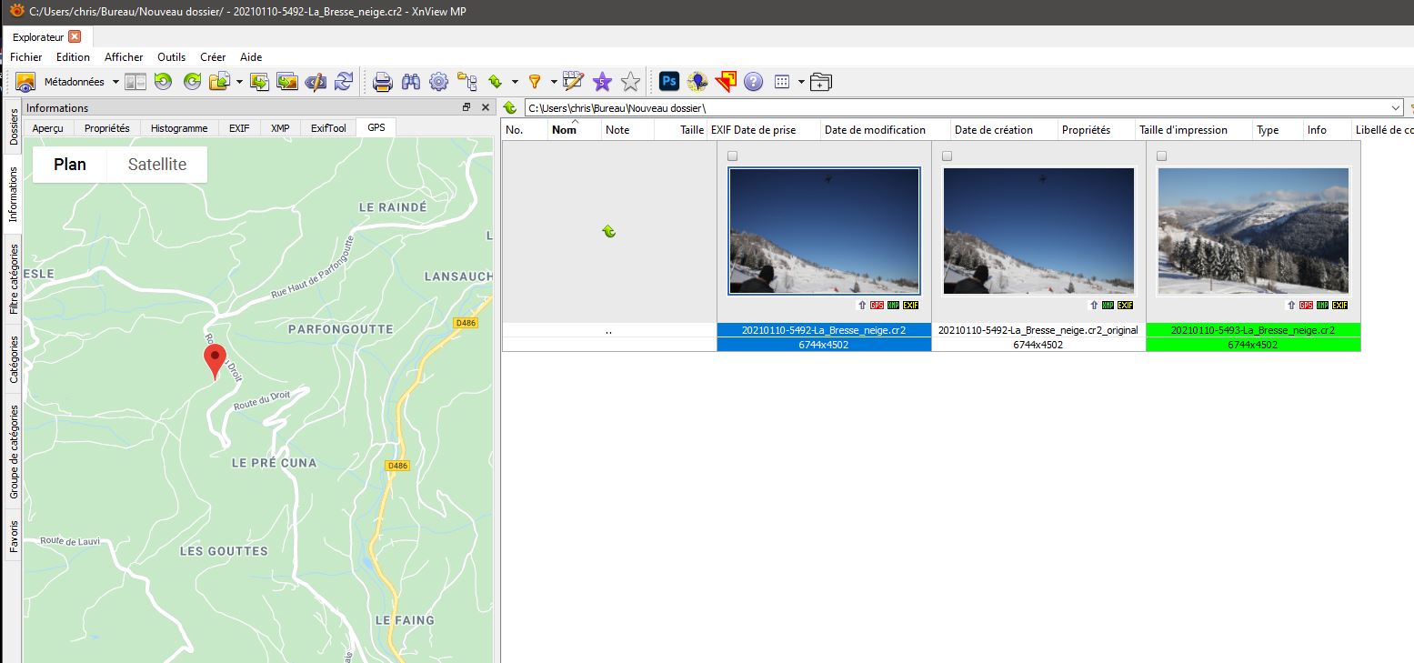Click the parent folder green arrow thumbnail
This screenshot has width=1414, height=663.
coord(608,232)
